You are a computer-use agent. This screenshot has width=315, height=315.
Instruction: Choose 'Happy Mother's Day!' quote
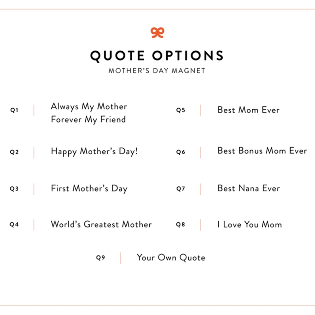(x=94, y=152)
